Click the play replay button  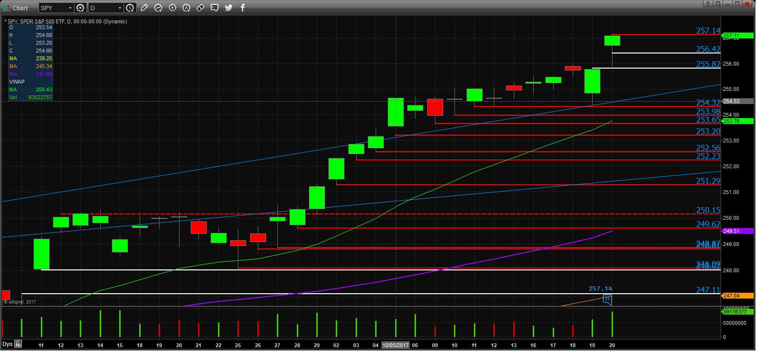pyautogui.click(x=172, y=8)
